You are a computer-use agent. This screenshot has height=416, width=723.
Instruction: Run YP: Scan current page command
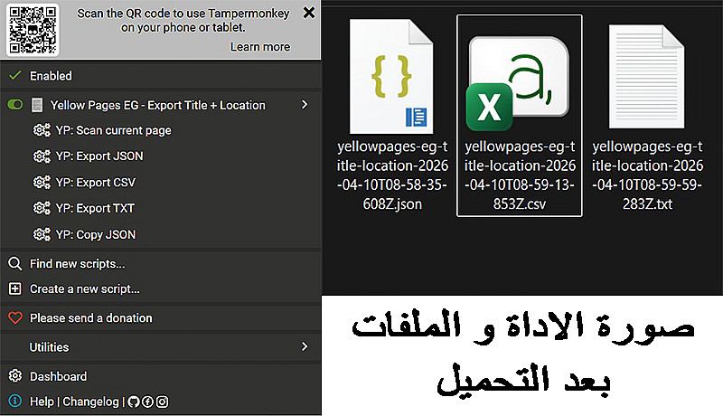pyautogui.click(x=114, y=130)
